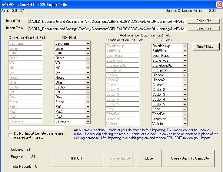Expand the ZonePos CSV field dropdown

pyautogui.click(x=185, y=114)
